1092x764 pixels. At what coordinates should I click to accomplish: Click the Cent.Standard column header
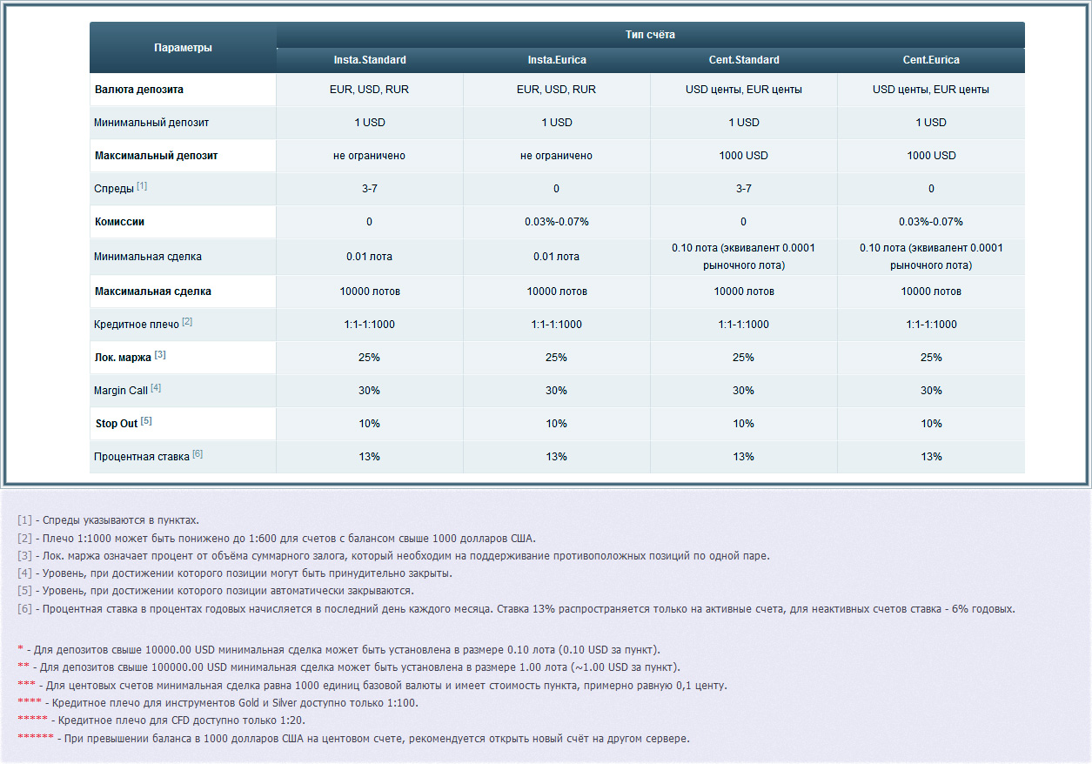click(x=744, y=60)
